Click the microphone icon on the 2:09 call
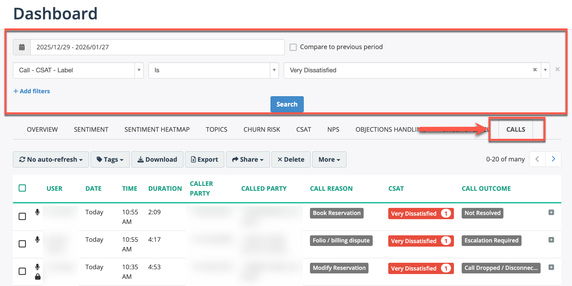The image size is (572, 286). (x=38, y=212)
